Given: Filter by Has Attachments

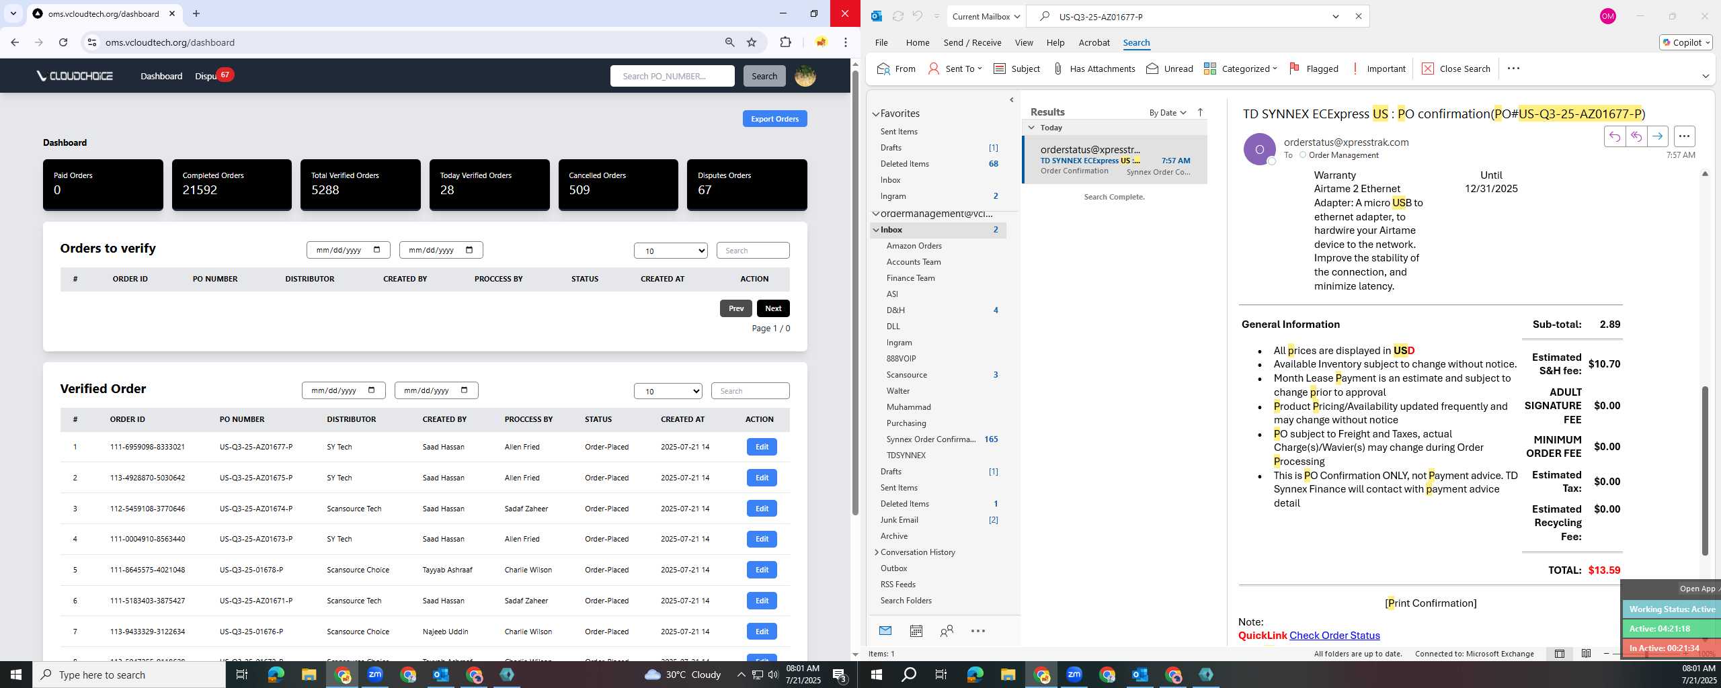Looking at the screenshot, I should (x=1093, y=69).
